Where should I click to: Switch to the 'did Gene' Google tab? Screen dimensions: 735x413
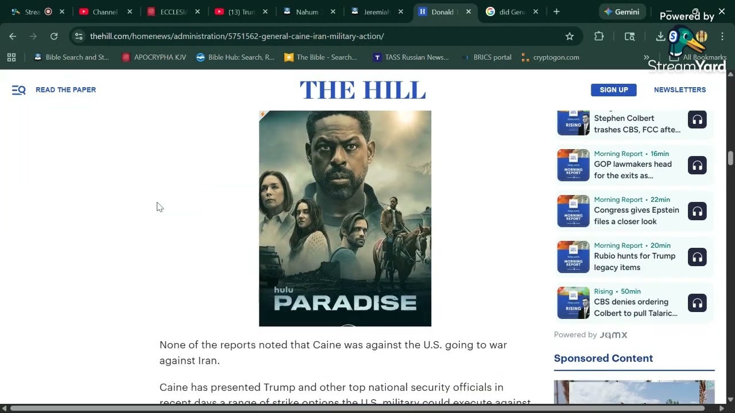click(x=505, y=11)
